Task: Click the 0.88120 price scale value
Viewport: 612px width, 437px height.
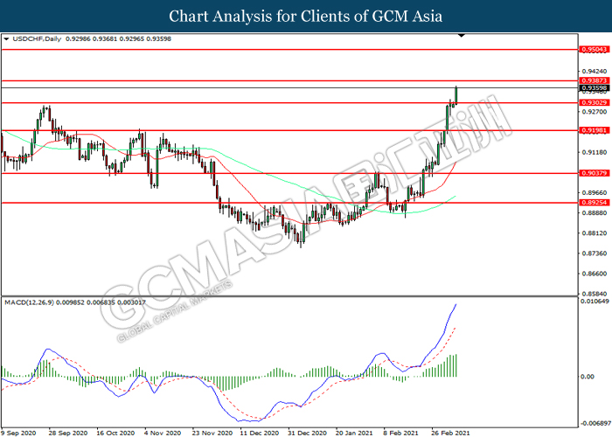Action: (x=595, y=233)
